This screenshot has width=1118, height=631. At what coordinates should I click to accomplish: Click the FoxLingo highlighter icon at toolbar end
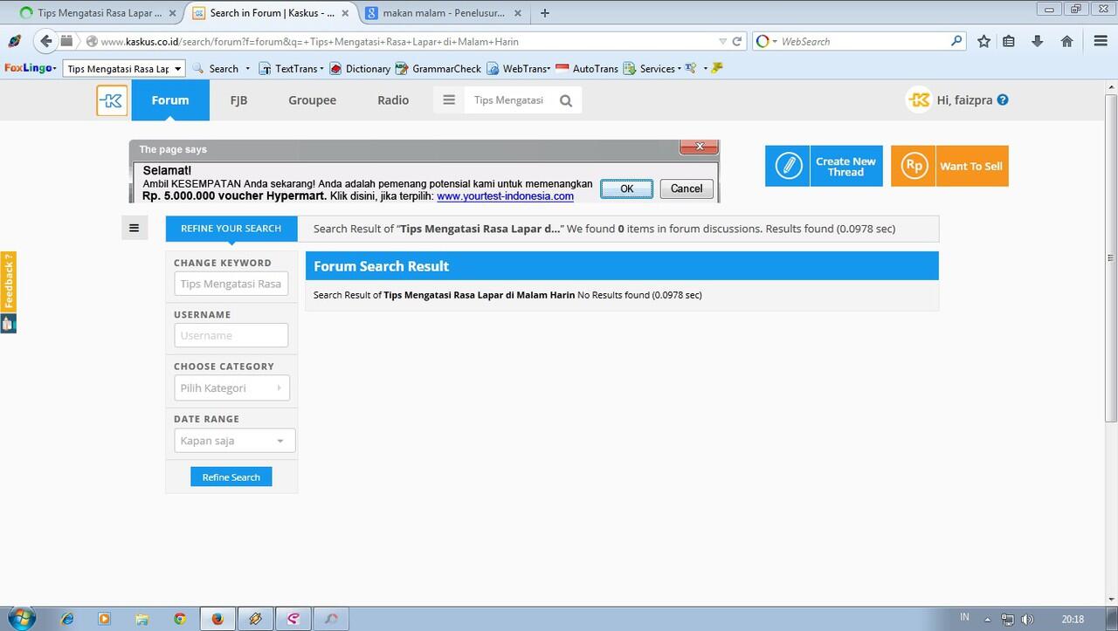pos(717,68)
